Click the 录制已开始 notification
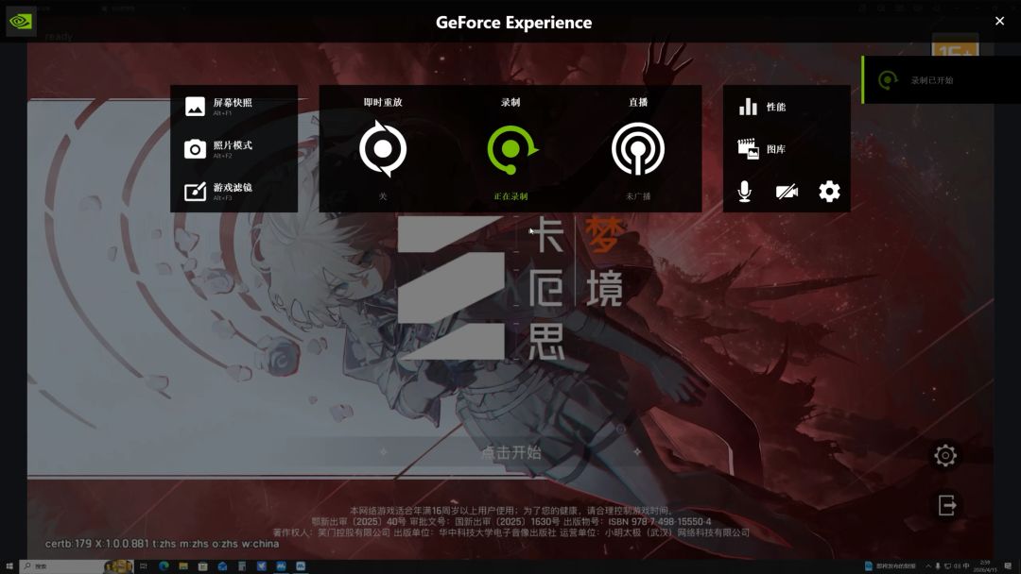The width and height of the screenshot is (1021, 574). (x=942, y=80)
